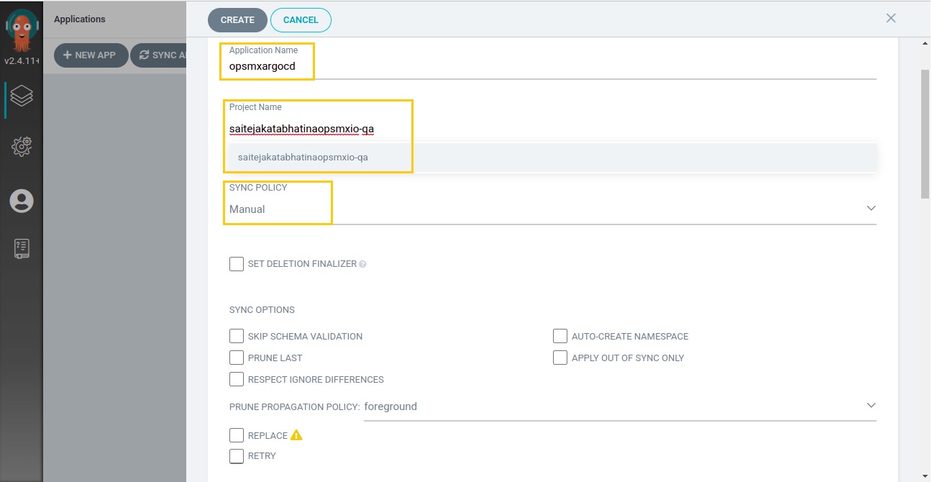Open User Info via the avatar icon
The width and height of the screenshot is (932, 482).
tap(22, 201)
